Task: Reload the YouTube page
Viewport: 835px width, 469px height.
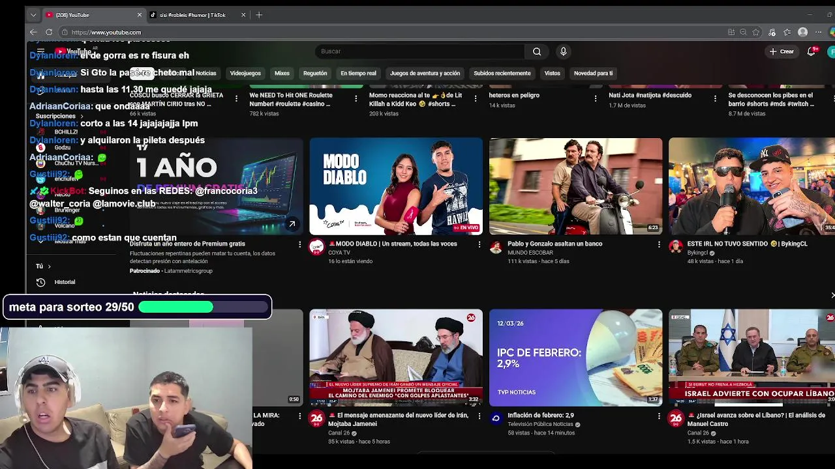Action: coord(49,32)
